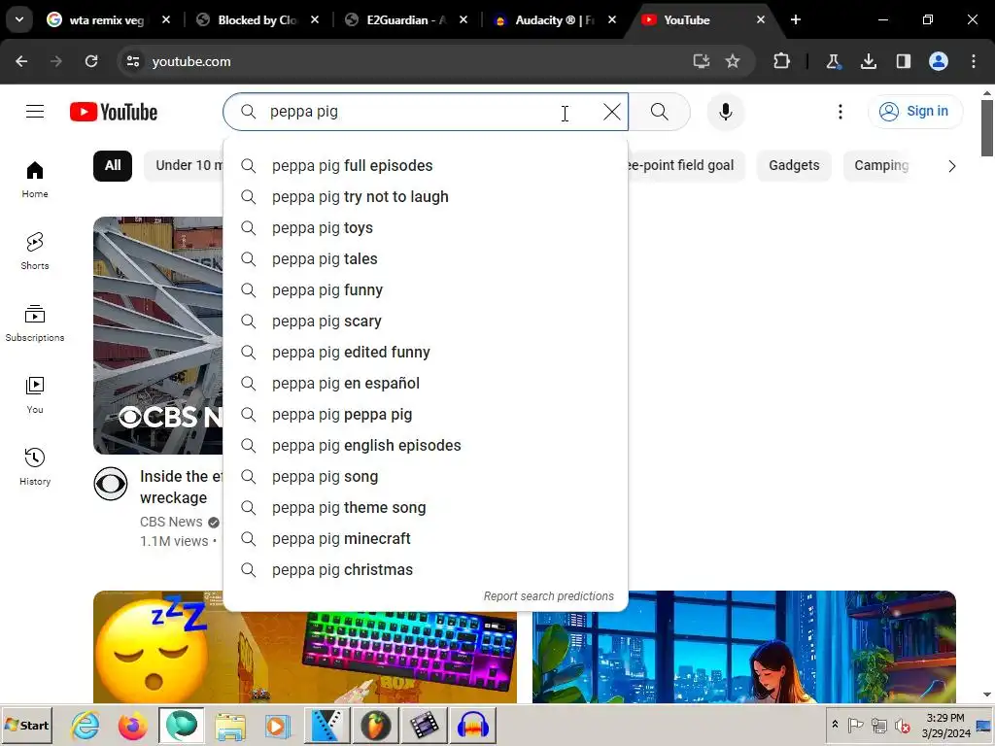The width and height of the screenshot is (995, 746).
Task: Launch Firefox from taskbar
Action: 132,726
